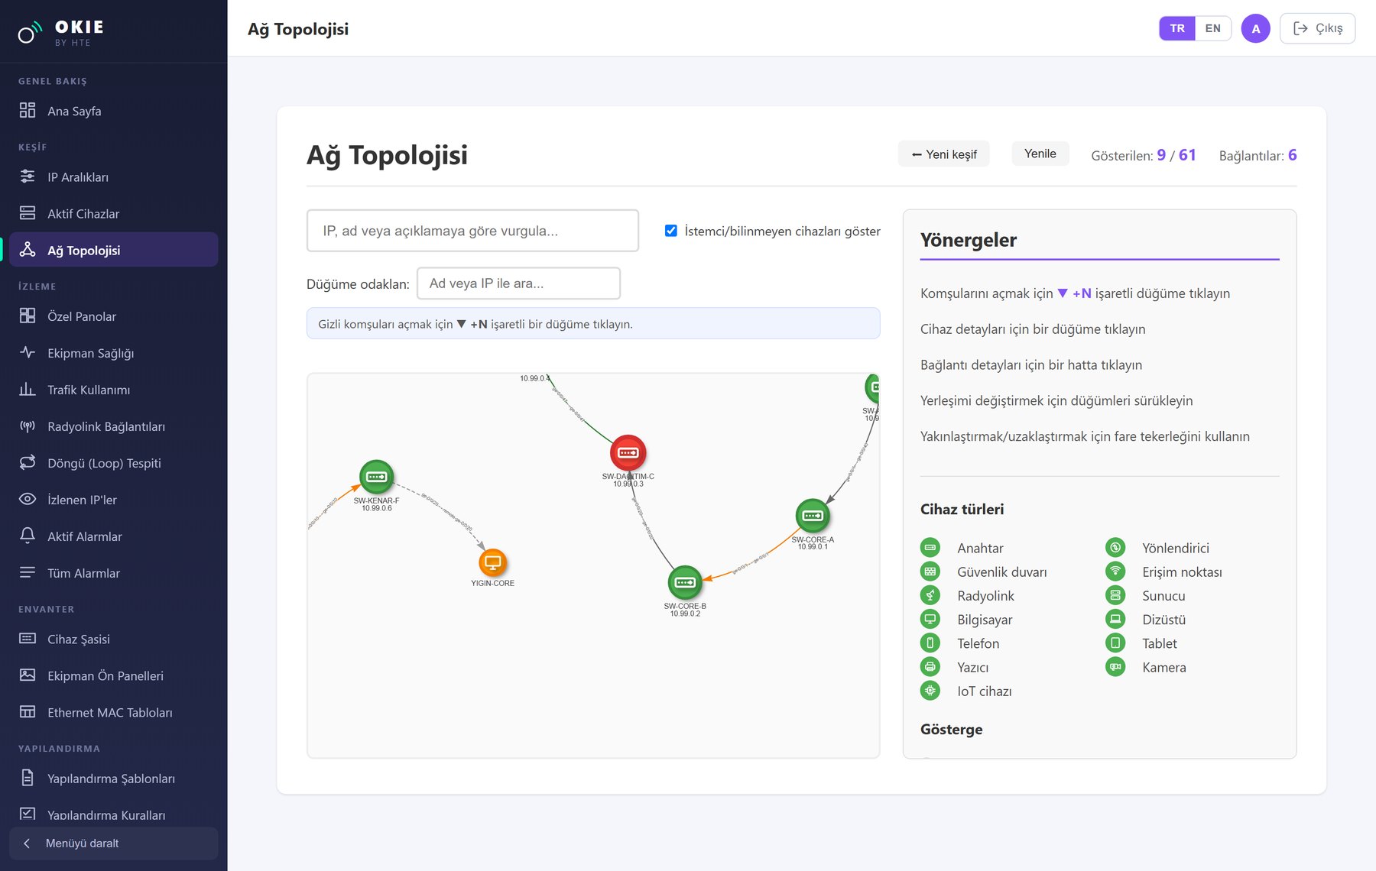Click the Gösterilen 9 / 61 counter
The image size is (1376, 871).
click(x=1144, y=155)
